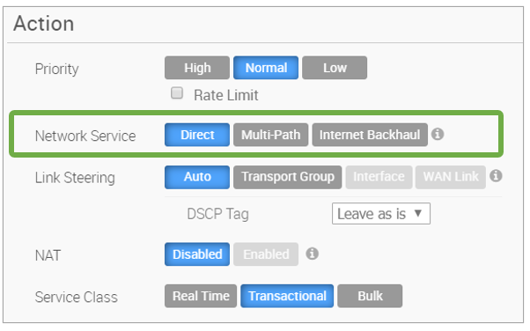Set Priority to High
530x331 pixels.
click(x=197, y=68)
